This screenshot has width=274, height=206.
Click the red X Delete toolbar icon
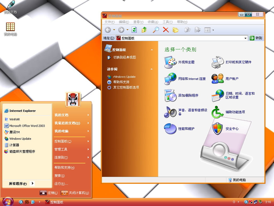pos(166,30)
